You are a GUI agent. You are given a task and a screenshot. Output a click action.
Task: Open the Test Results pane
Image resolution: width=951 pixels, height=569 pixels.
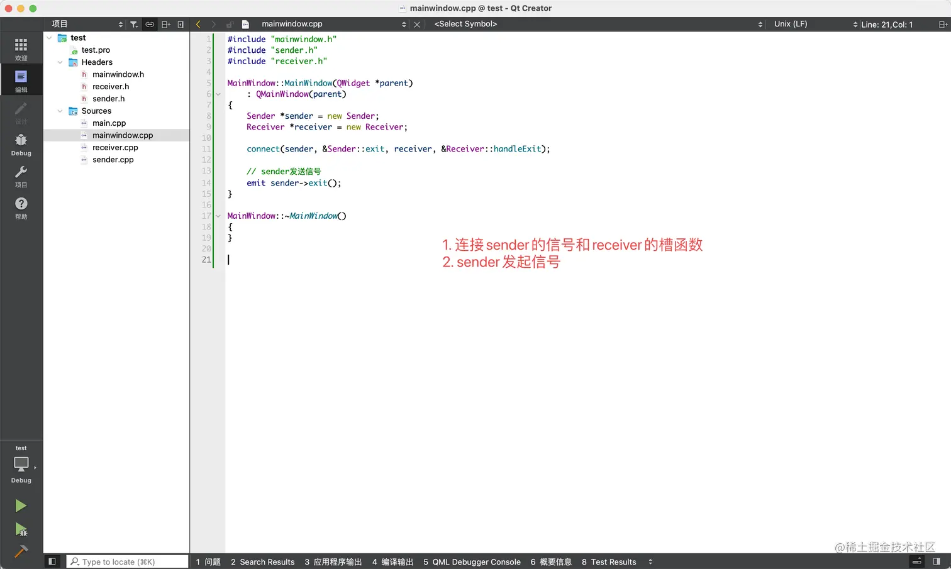[x=609, y=562]
